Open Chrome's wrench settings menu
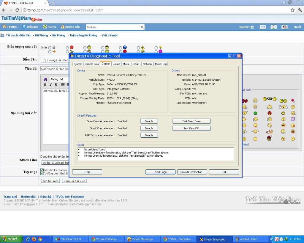 point(300,10)
